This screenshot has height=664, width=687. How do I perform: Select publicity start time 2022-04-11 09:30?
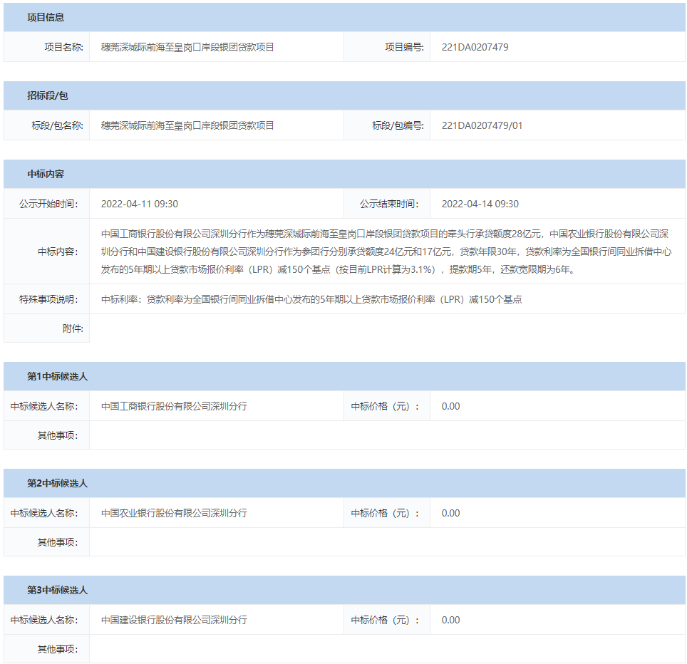140,204
